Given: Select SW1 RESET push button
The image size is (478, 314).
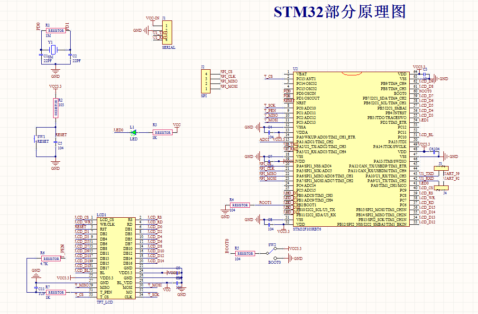Looking at the screenshot, I should [x=36, y=139].
